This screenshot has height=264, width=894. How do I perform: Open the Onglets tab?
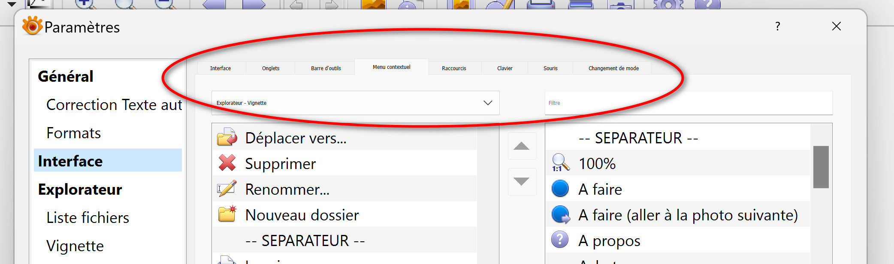pos(271,68)
